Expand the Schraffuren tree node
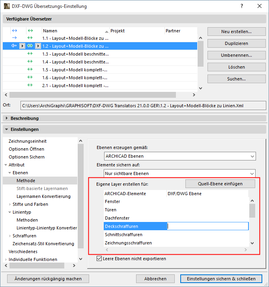Image resolution: width=269 pixels, height=287 pixels. click(10, 236)
